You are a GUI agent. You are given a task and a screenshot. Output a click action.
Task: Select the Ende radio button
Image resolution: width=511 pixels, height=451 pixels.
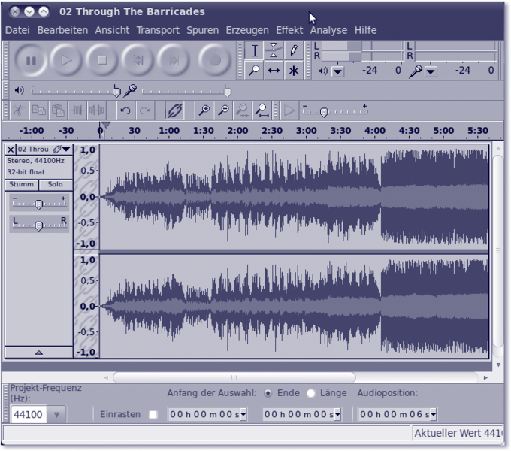pyautogui.click(x=268, y=393)
